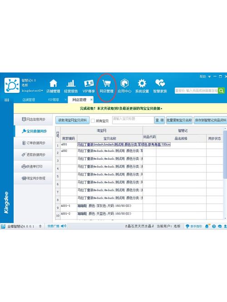Click the 淘宝同步教程 sidebar icon

click(24, 178)
